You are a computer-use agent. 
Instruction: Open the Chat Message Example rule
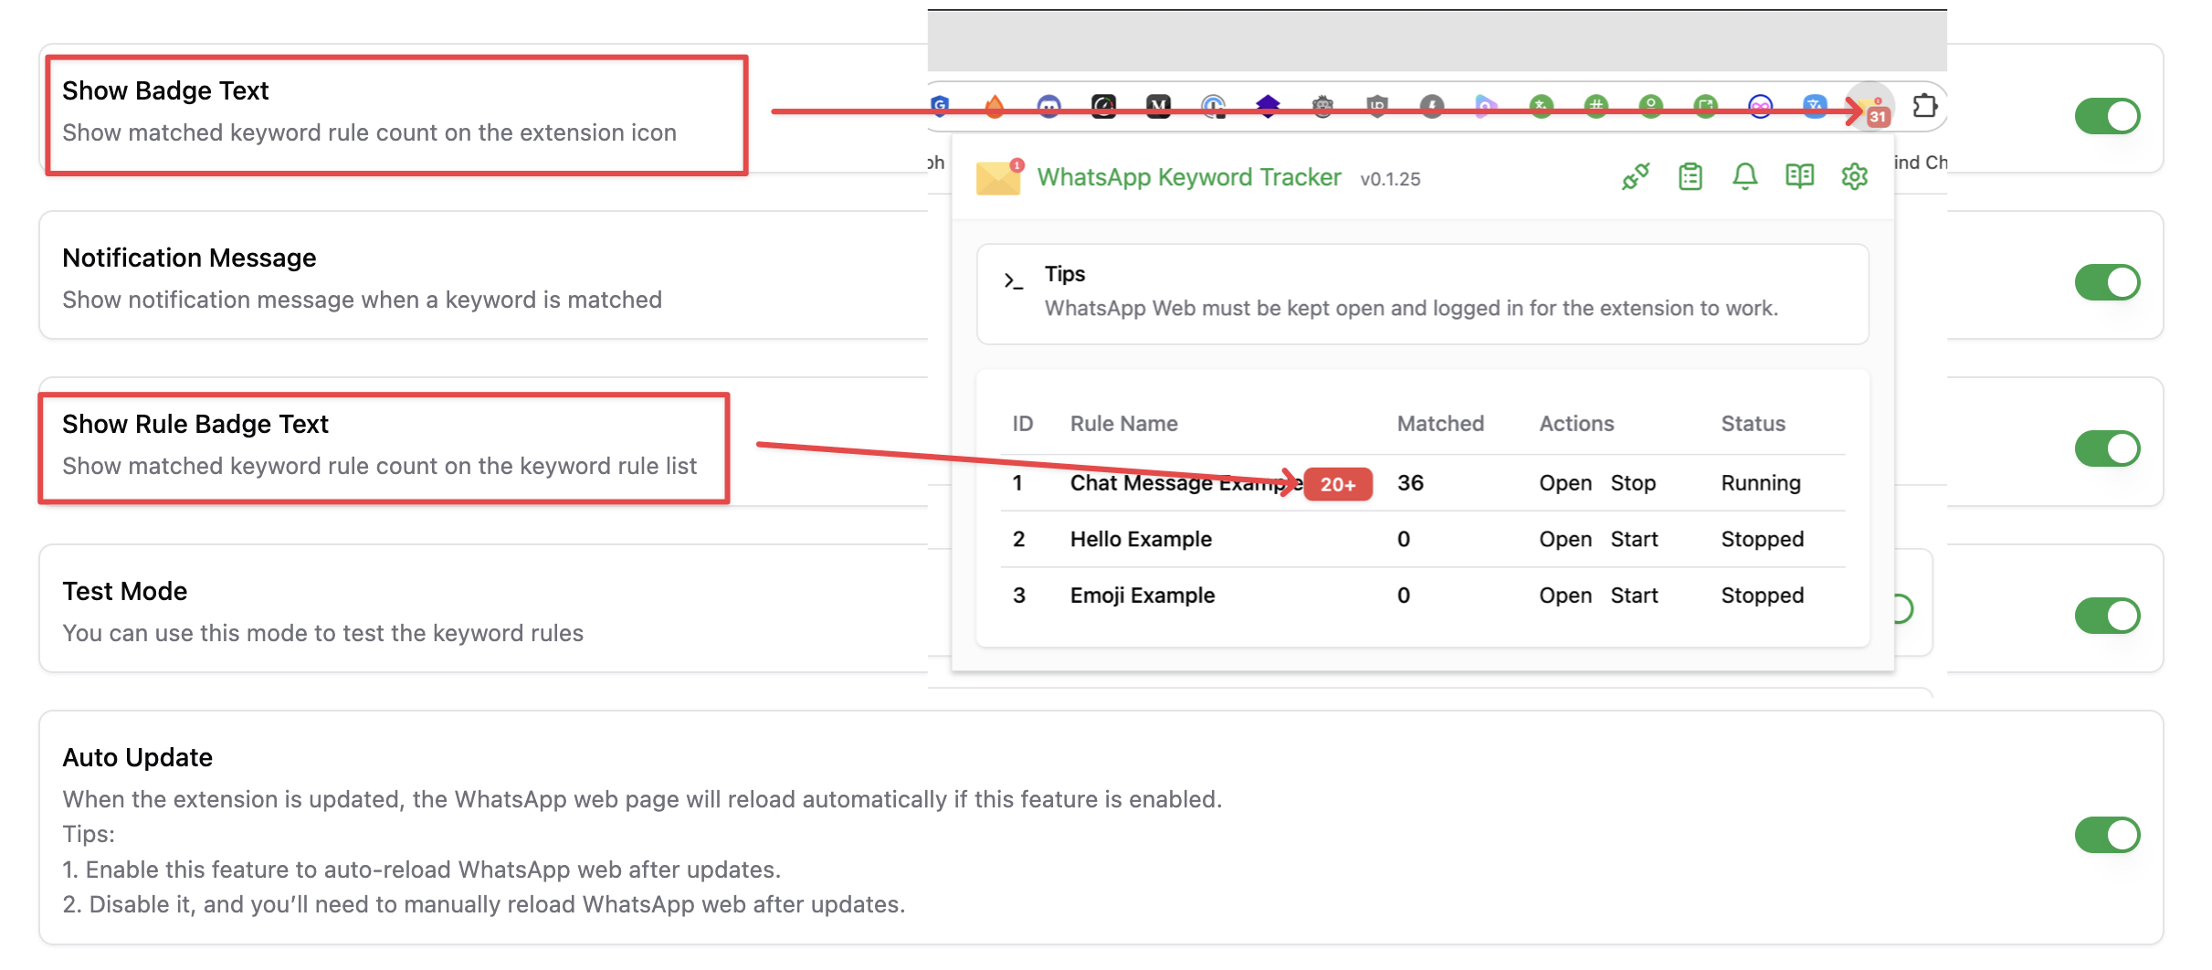tap(1565, 483)
